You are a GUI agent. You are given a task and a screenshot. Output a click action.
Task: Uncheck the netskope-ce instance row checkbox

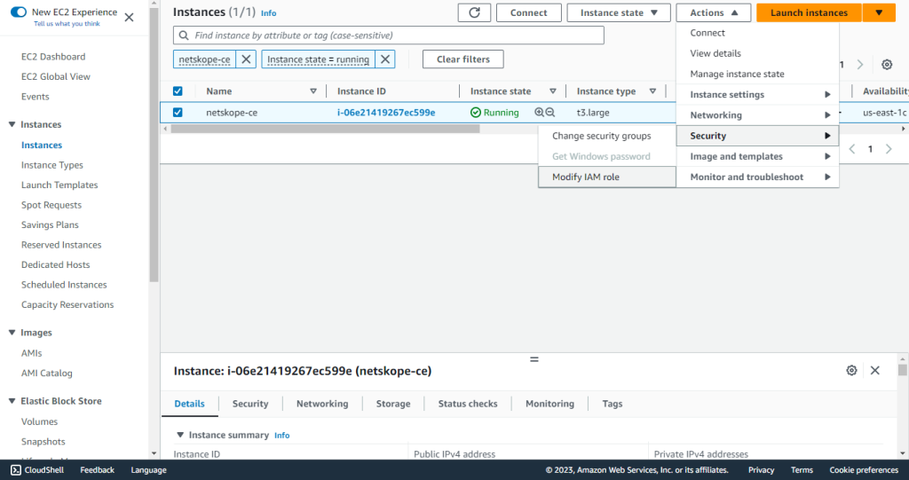point(178,113)
